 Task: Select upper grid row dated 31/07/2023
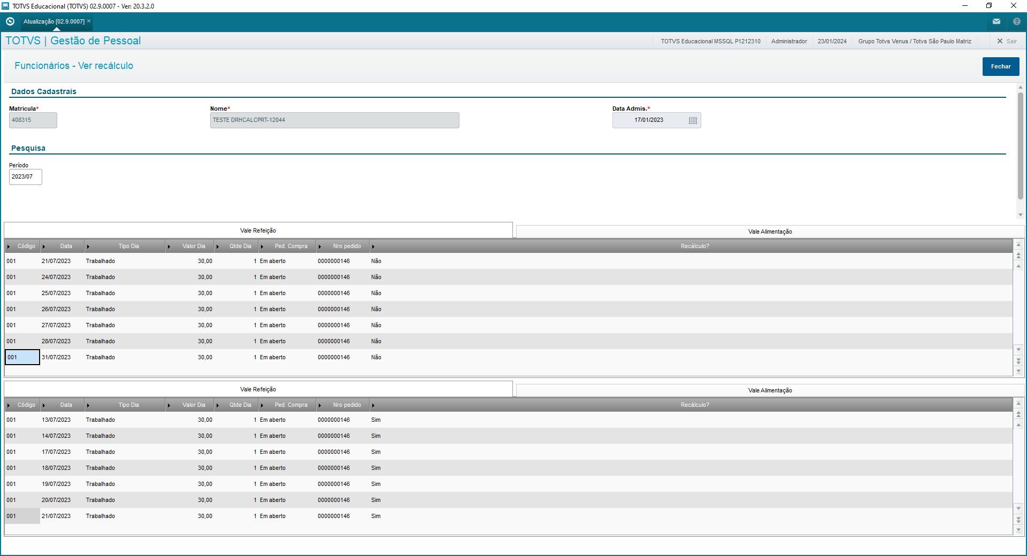(508, 357)
